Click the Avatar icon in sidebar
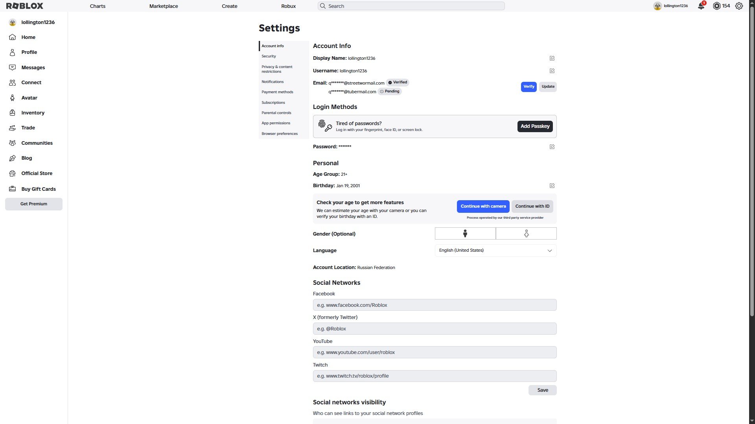 (x=13, y=98)
